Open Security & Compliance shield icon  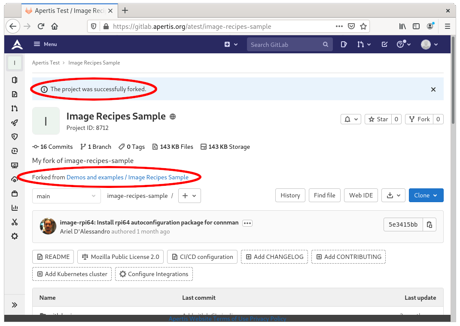click(14, 137)
